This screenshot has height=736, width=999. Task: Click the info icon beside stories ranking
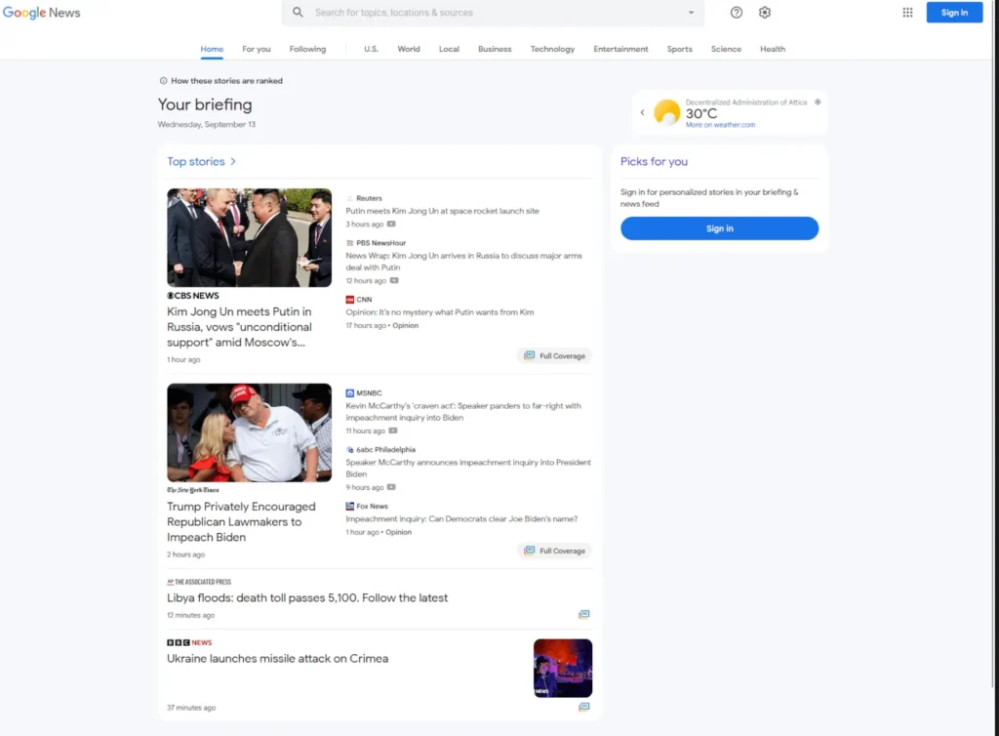[x=163, y=81]
